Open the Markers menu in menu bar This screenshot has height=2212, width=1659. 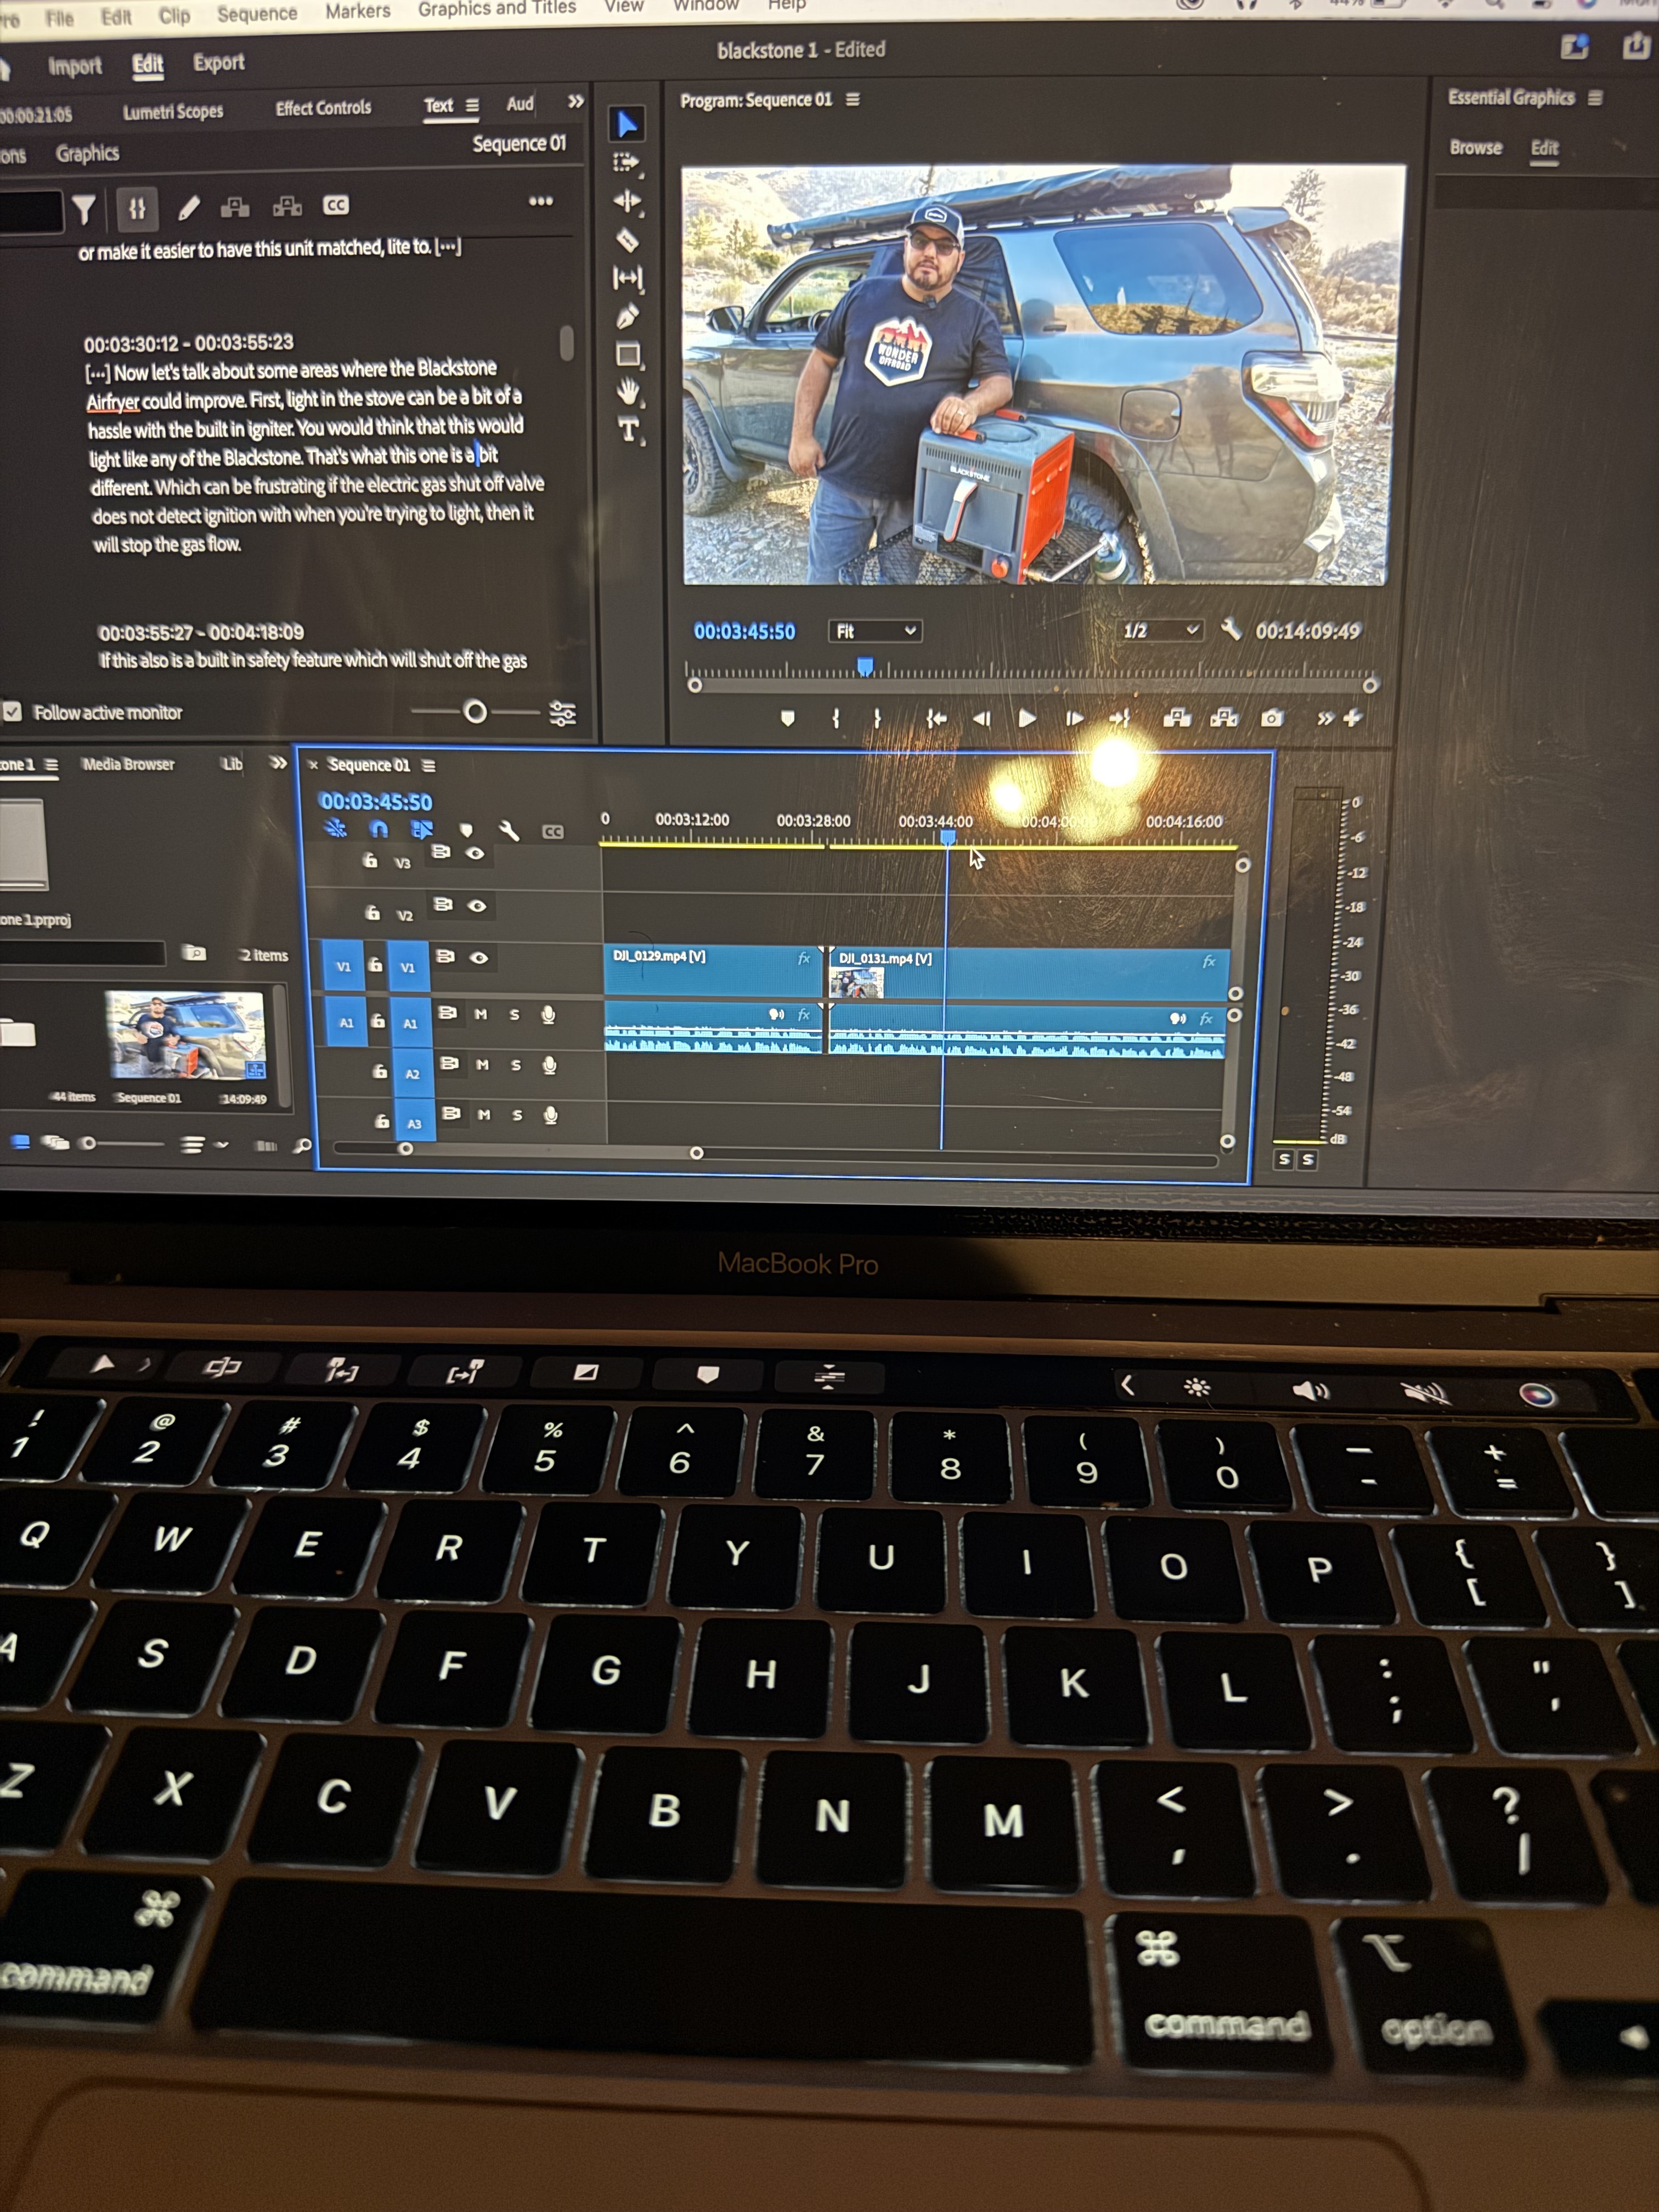click(357, 11)
